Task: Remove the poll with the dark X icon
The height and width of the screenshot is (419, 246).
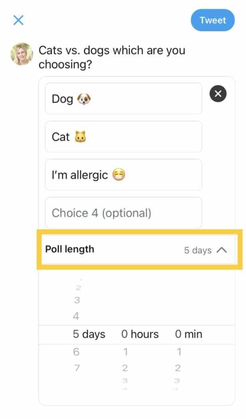Action: point(218,94)
